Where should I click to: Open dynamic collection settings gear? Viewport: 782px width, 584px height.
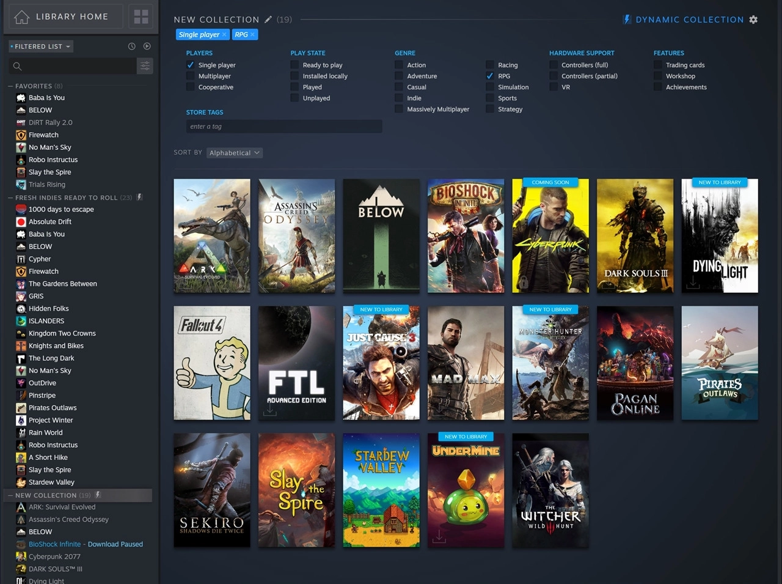[x=753, y=20]
